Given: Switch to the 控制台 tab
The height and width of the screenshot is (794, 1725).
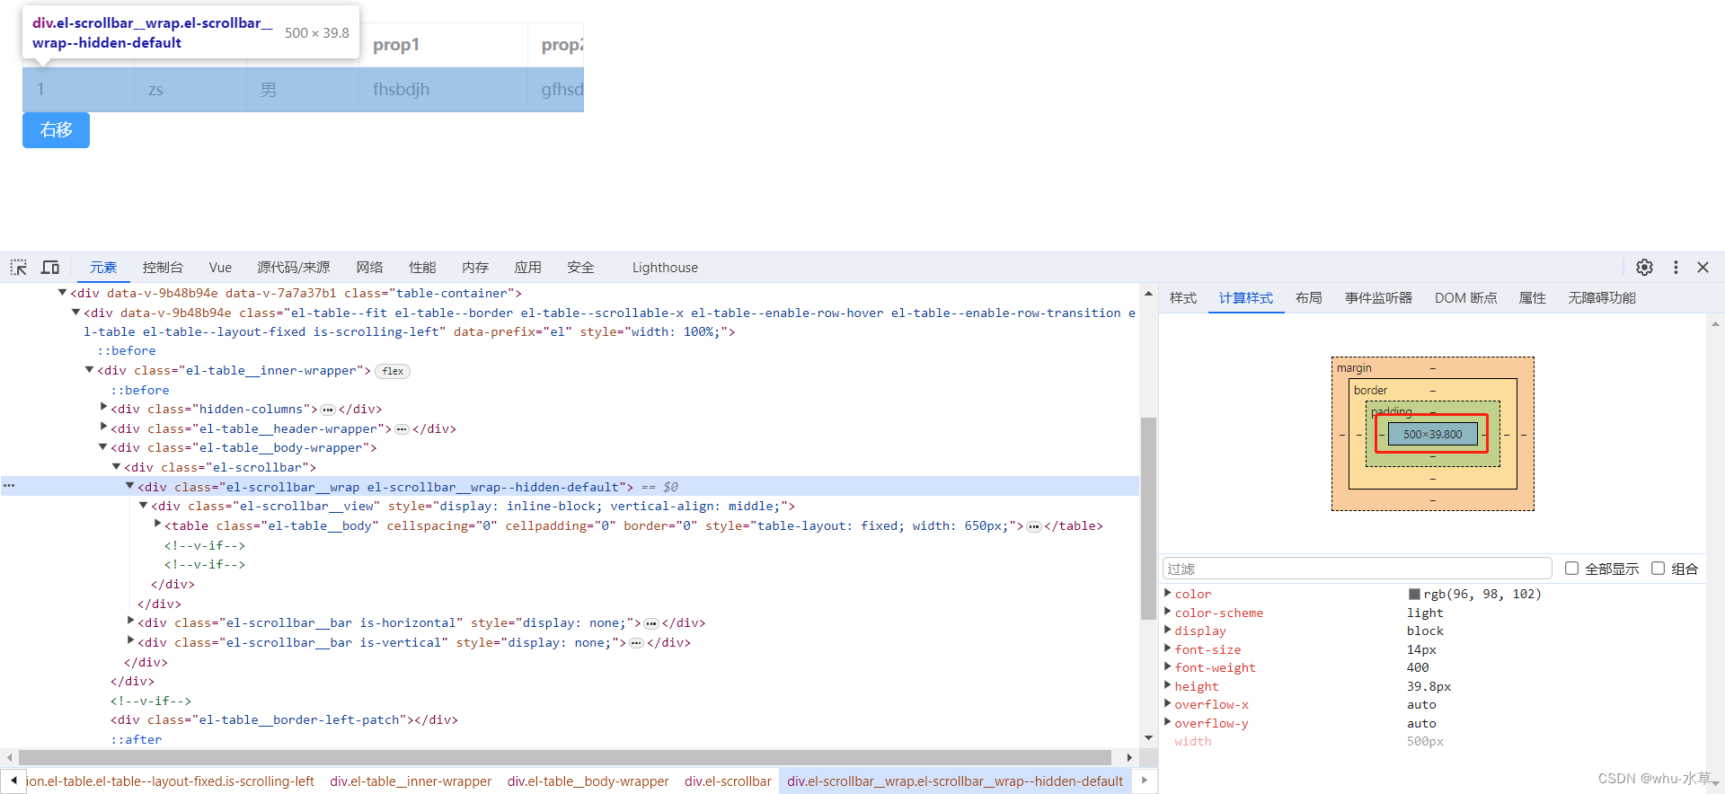Looking at the screenshot, I should (163, 268).
